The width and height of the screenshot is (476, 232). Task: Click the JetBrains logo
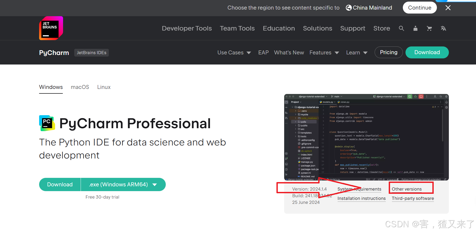click(x=51, y=28)
